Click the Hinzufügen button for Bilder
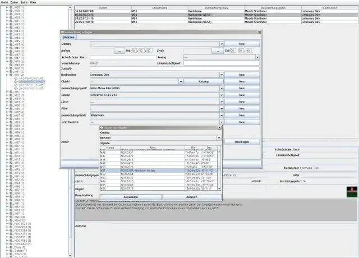 pos(242,142)
